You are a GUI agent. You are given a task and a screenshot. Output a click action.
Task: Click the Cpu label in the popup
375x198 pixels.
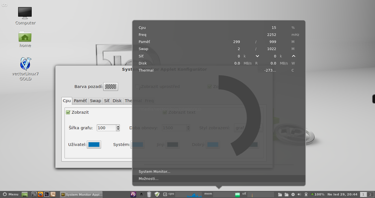142,28
